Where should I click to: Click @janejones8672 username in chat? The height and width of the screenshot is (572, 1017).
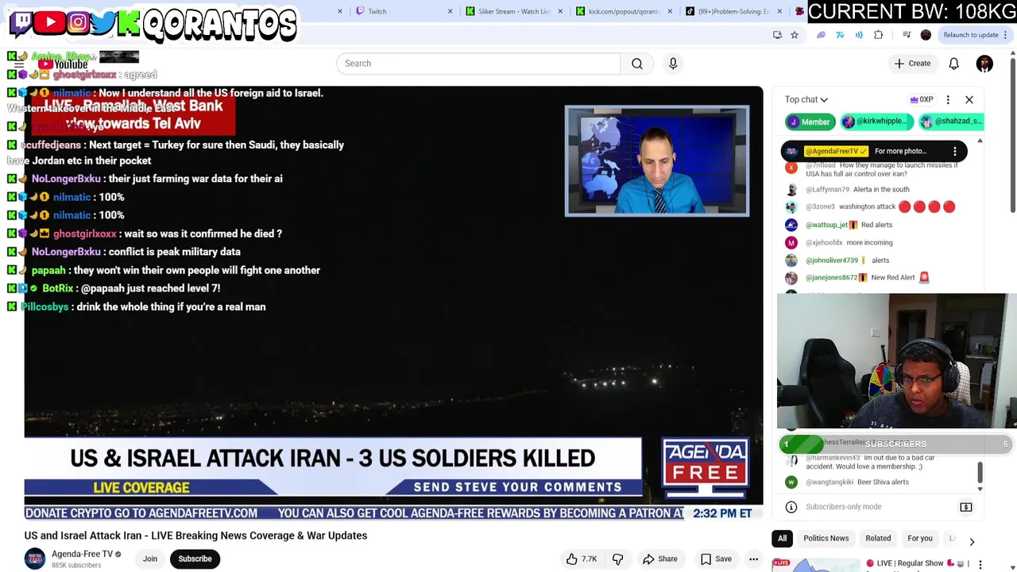point(832,277)
